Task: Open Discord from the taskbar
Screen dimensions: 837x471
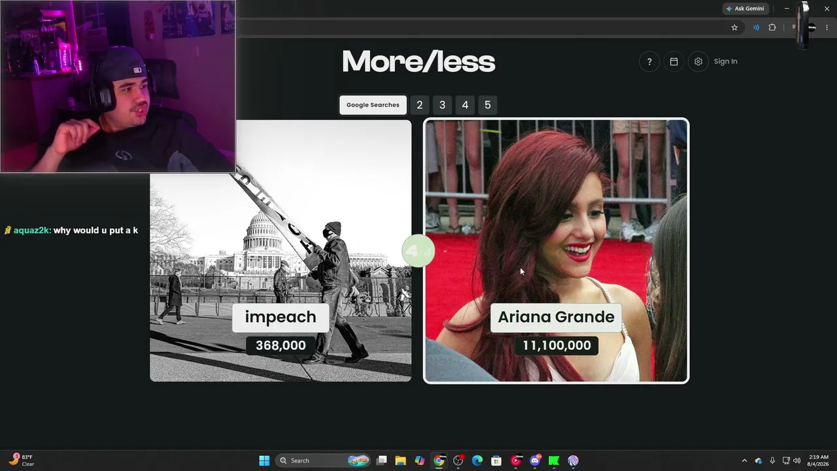Action: click(x=535, y=461)
